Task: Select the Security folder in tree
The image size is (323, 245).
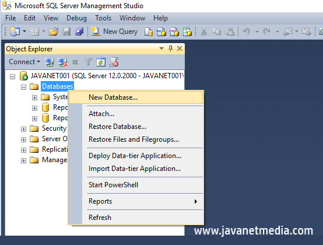Action: point(54,128)
